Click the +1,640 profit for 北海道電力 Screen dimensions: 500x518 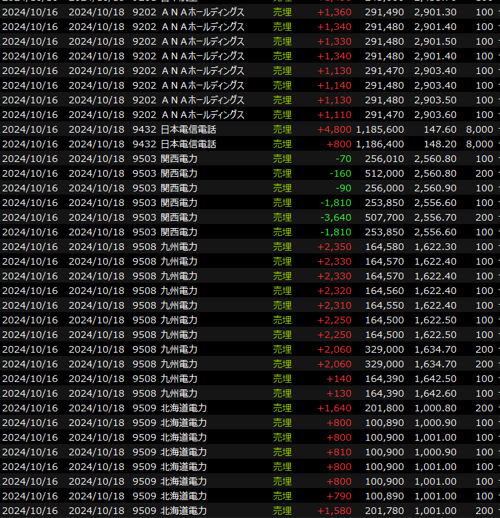pyautogui.click(x=334, y=408)
